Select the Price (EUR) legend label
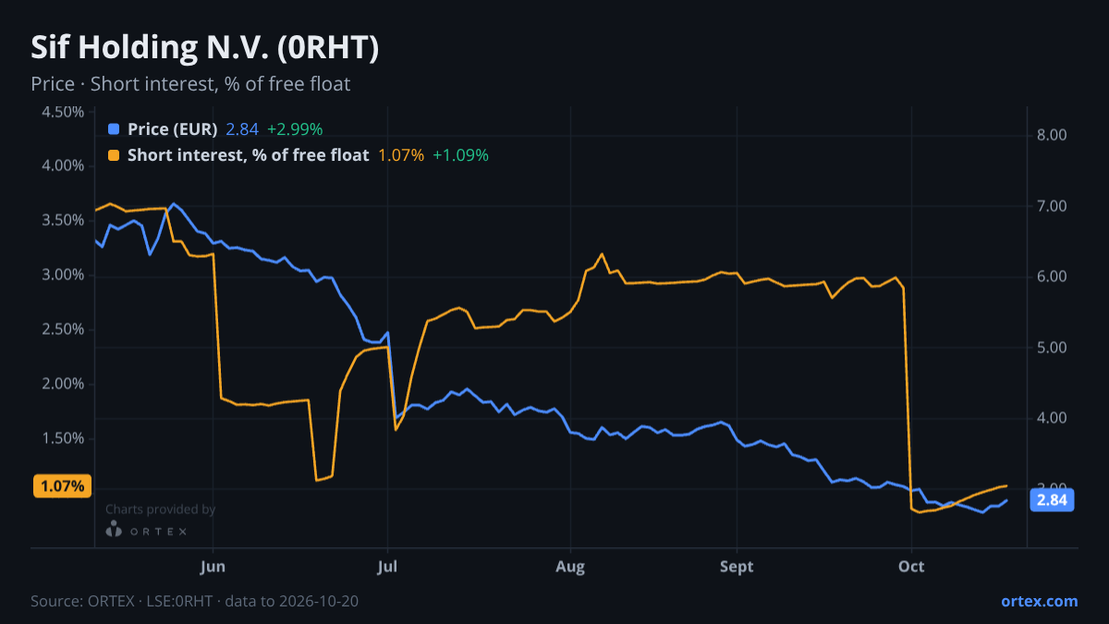The image size is (1109, 624). tap(173, 129)
